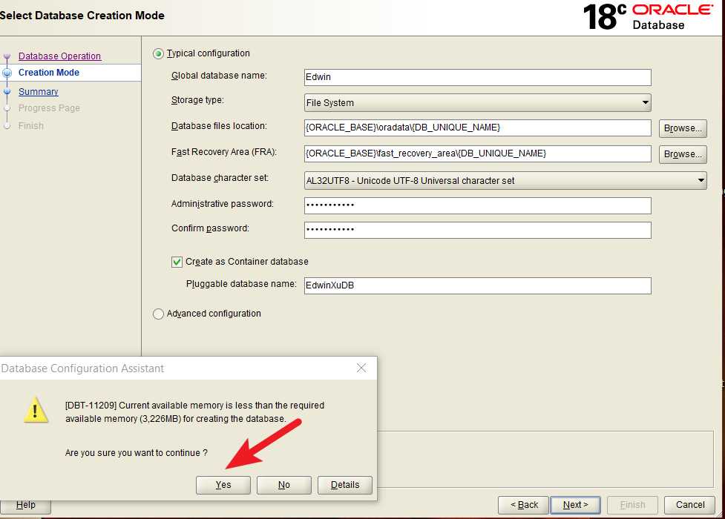Jump to the Summary step
The height and width of the screenshot is (519, 725).
(39, 91)
